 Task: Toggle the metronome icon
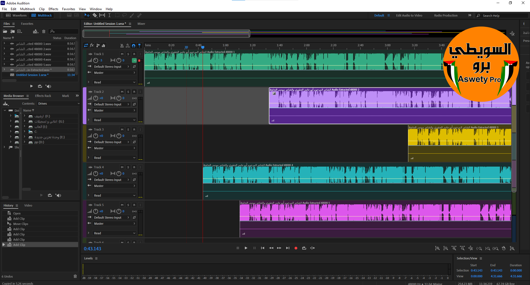[122, 45]
